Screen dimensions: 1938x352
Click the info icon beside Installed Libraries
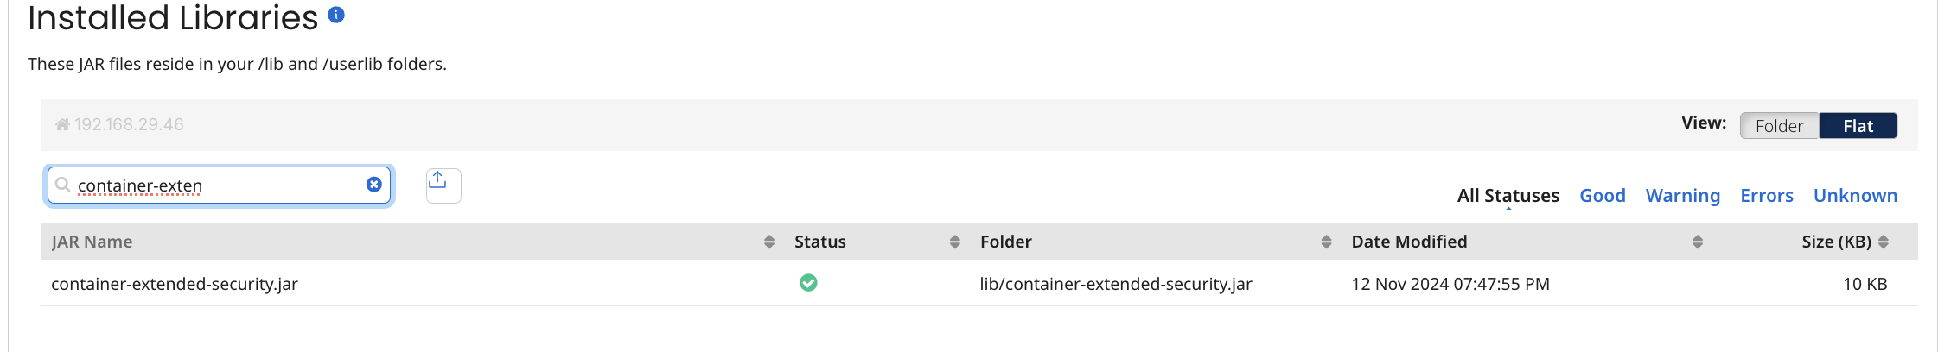337,15
